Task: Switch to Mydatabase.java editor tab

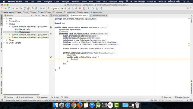Action: pos(99,15)
